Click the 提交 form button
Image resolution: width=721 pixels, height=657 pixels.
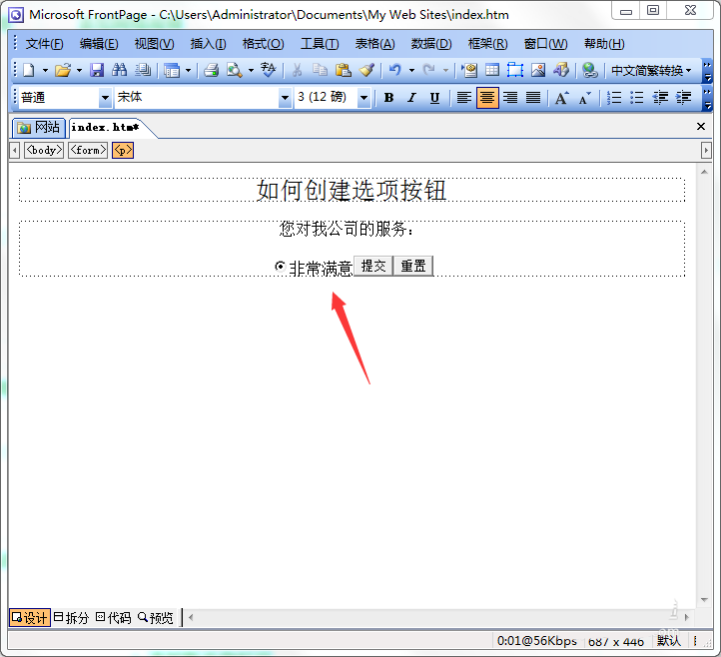[x=373, y=266]
